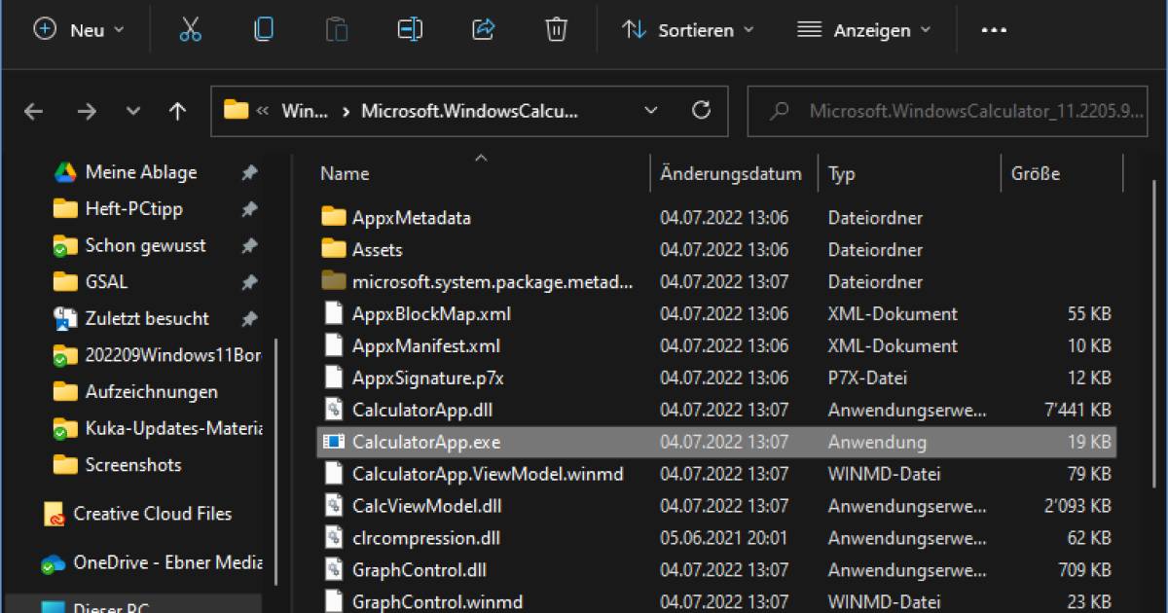Click the Win... breadcrumb segment

tap(305, 111)
